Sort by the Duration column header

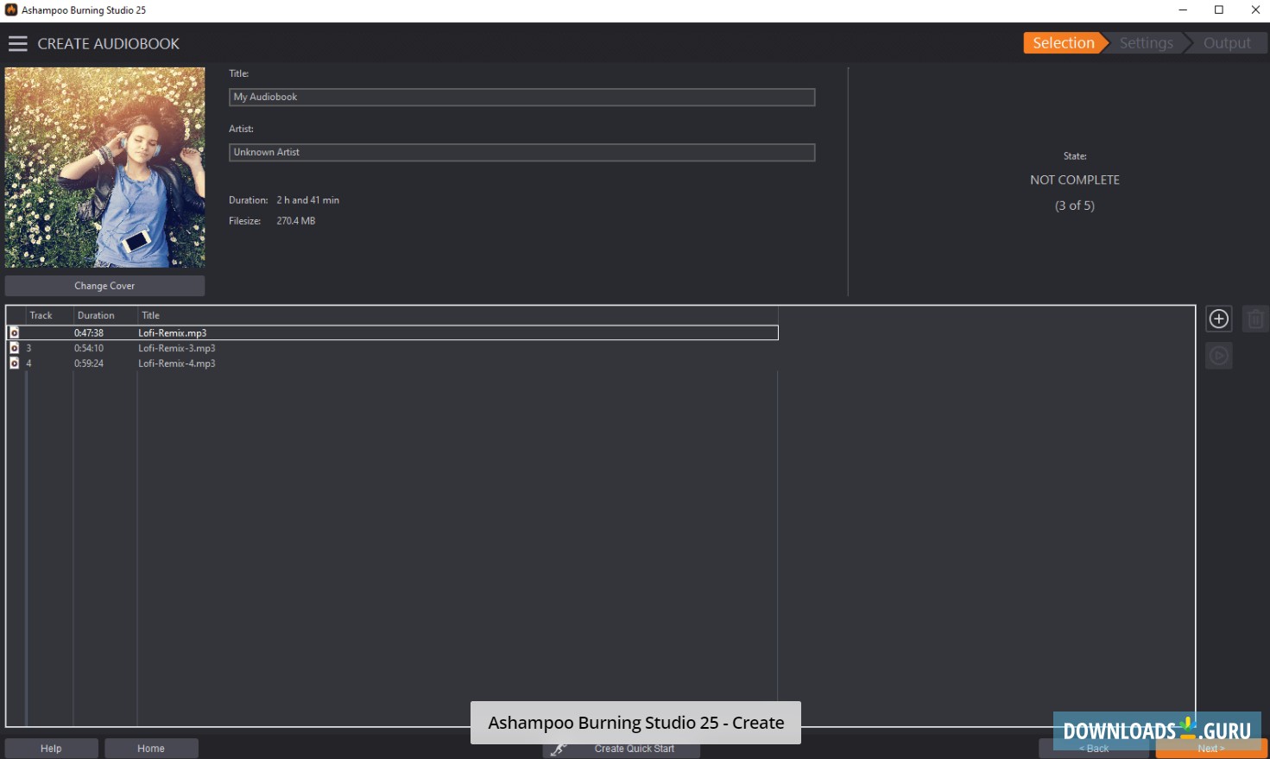click(x=96, y=315)
